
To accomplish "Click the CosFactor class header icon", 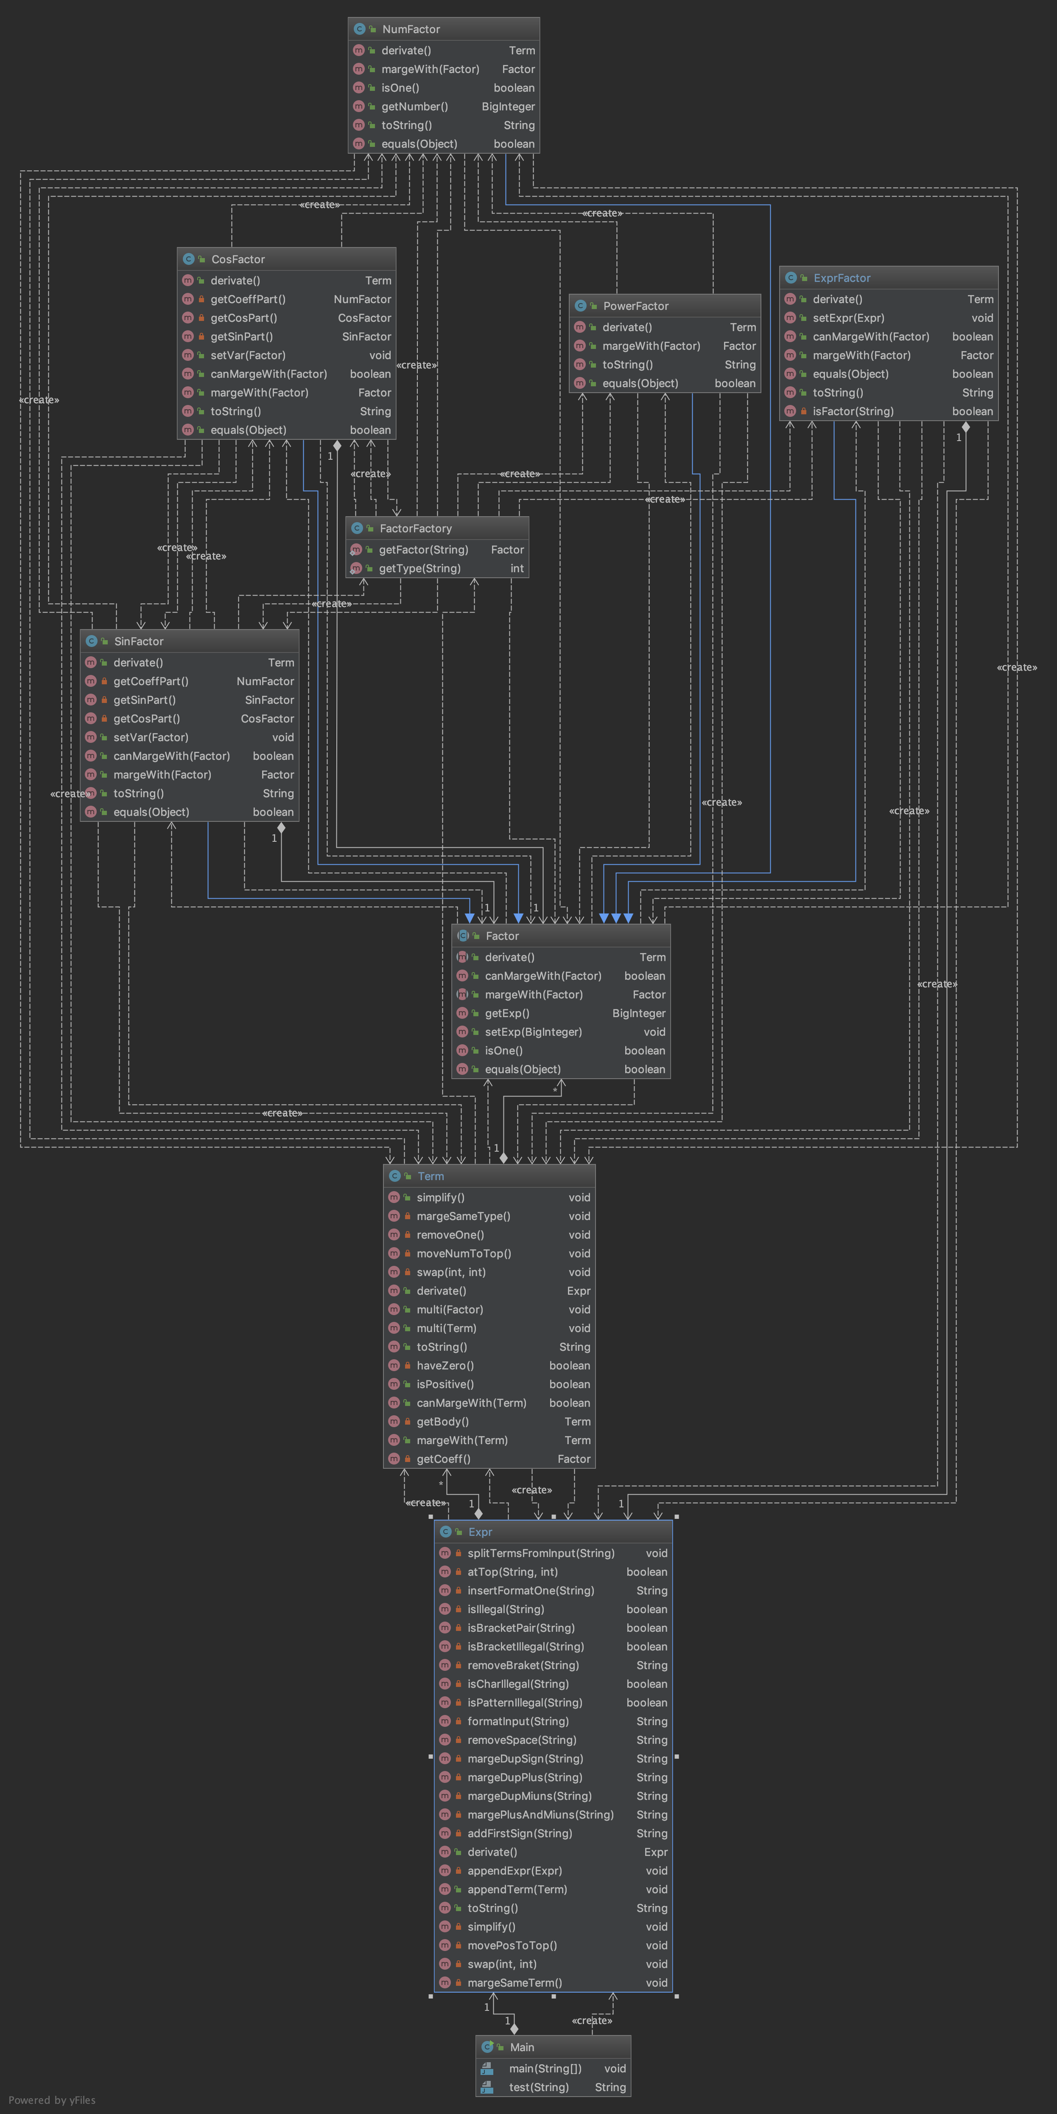I will [x=189, y=259].
